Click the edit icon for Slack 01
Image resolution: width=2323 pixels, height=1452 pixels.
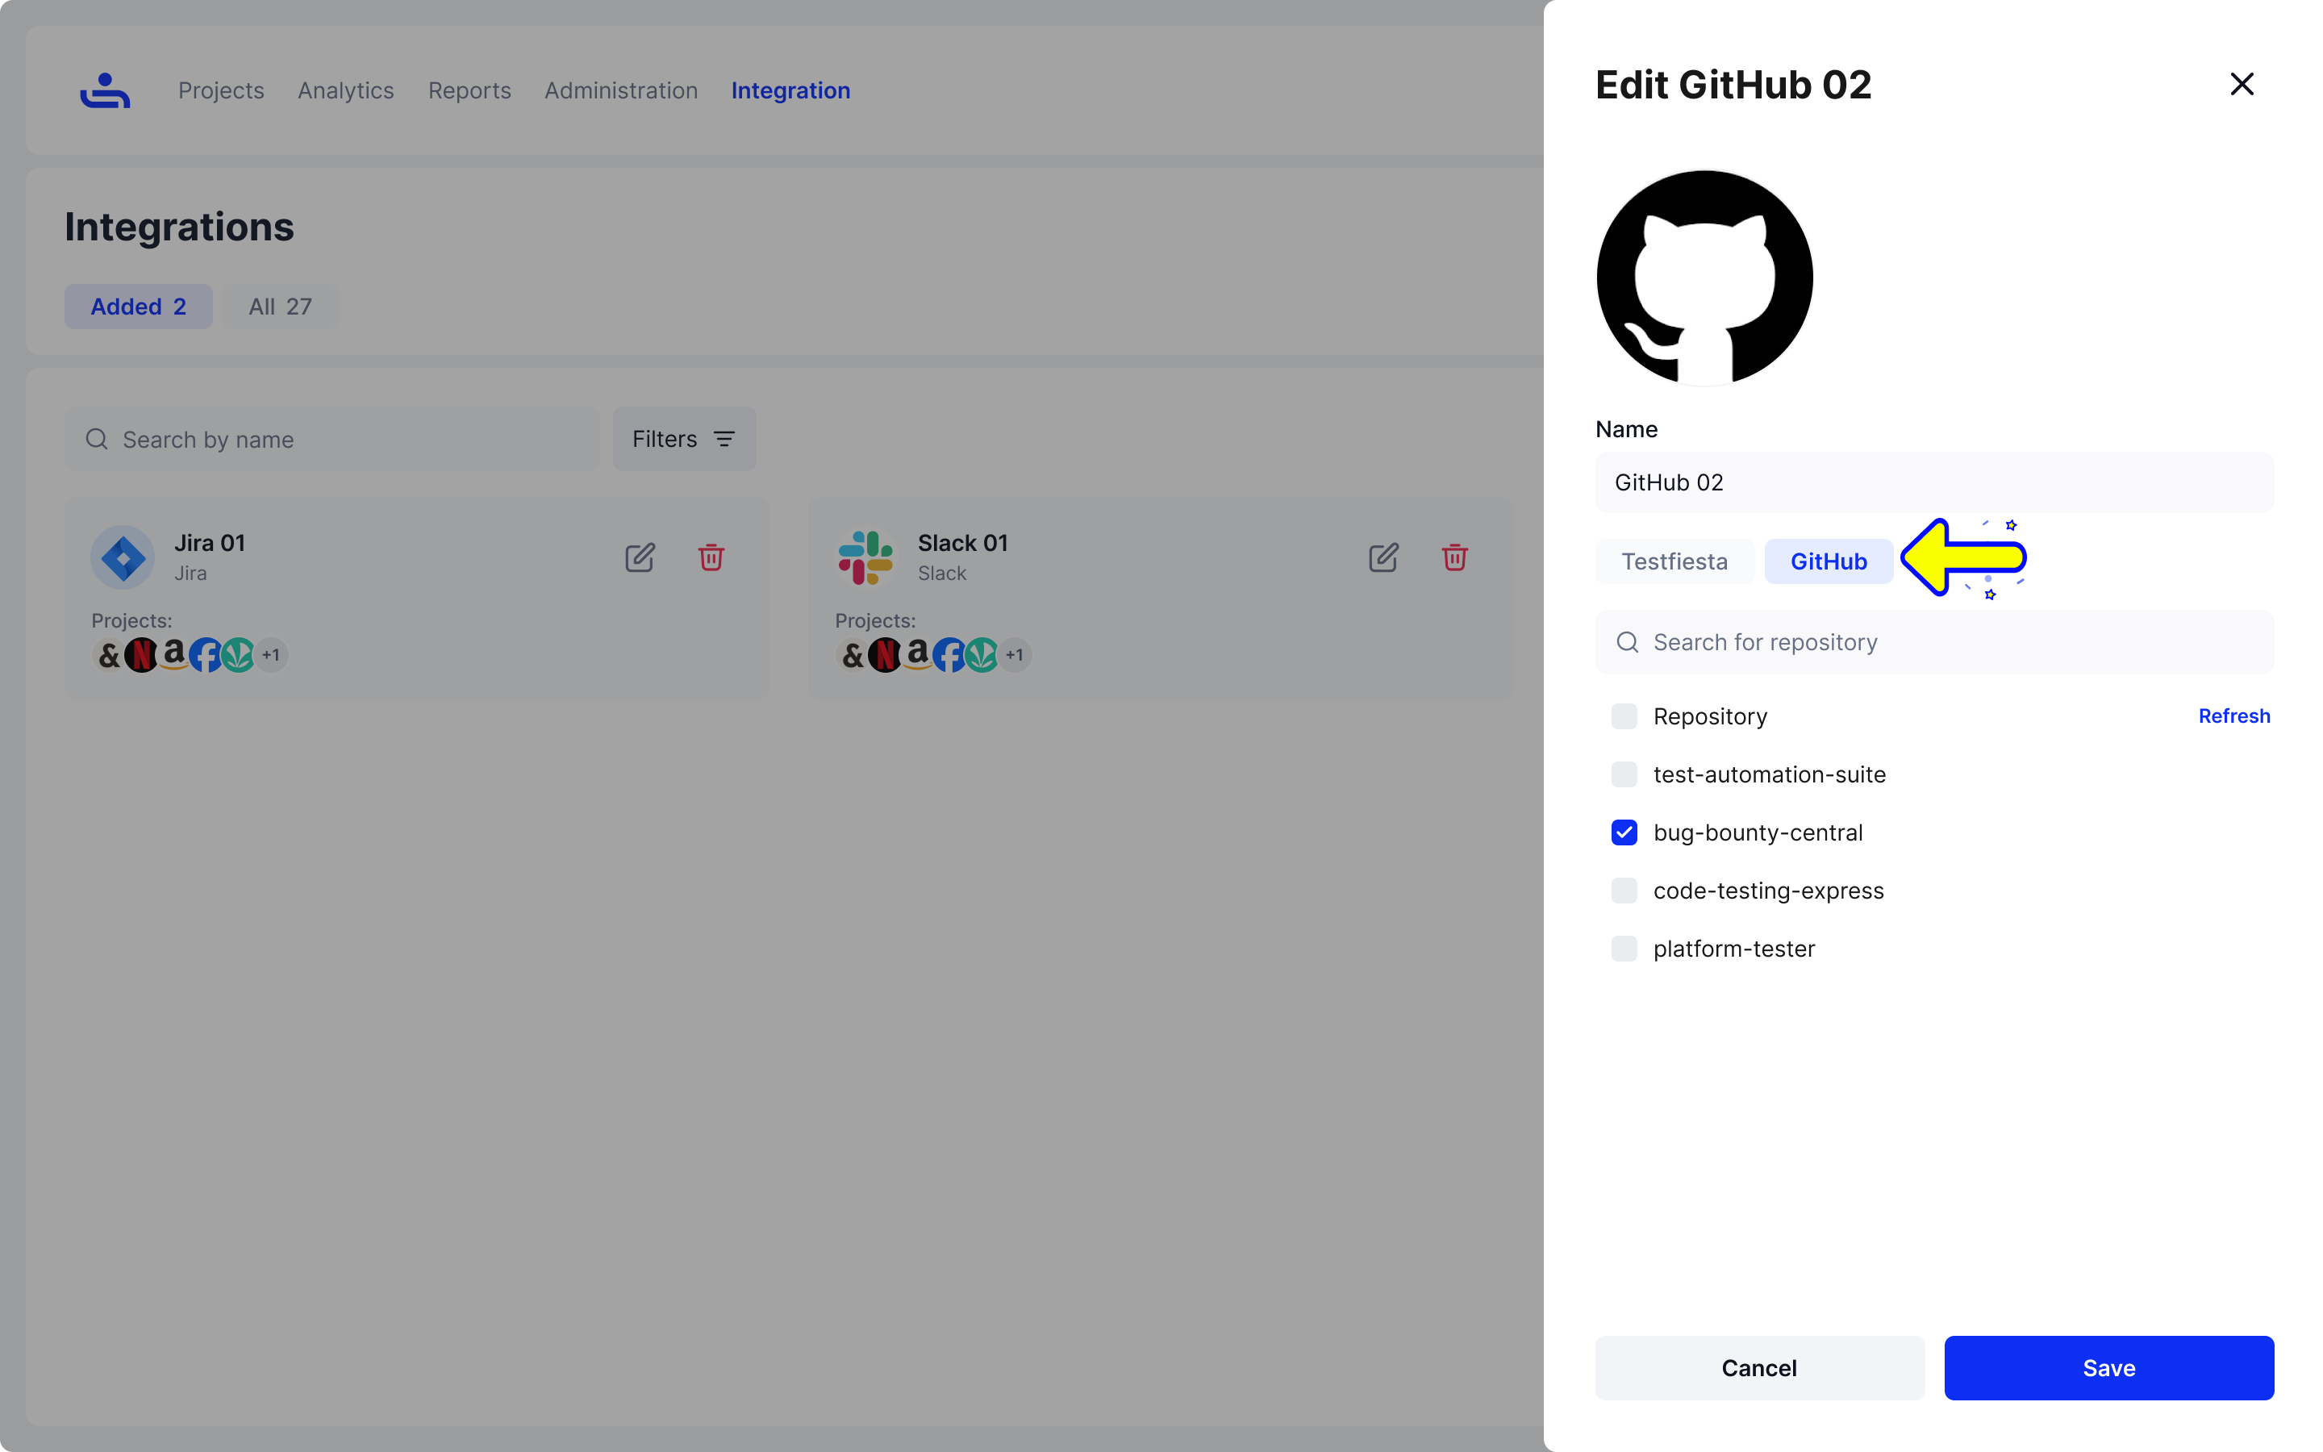click(1383, 558)
